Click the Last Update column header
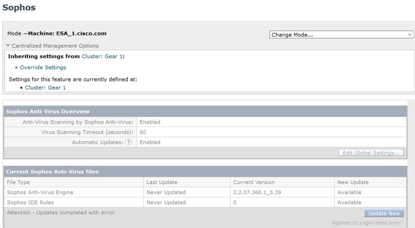Viewport: 415px width, 228px height. [x=163, y=182]
